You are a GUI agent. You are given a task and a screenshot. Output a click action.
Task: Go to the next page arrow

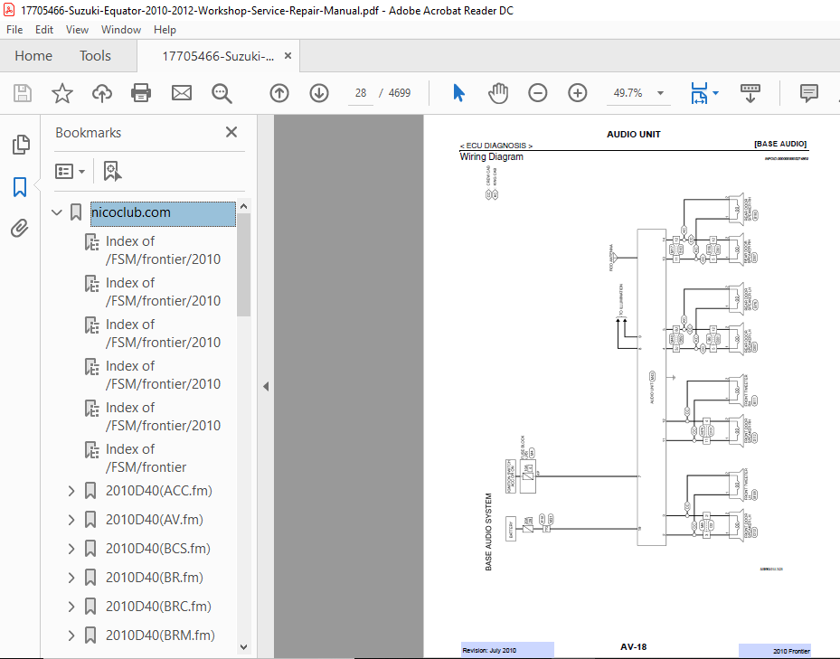click(319, 93)
